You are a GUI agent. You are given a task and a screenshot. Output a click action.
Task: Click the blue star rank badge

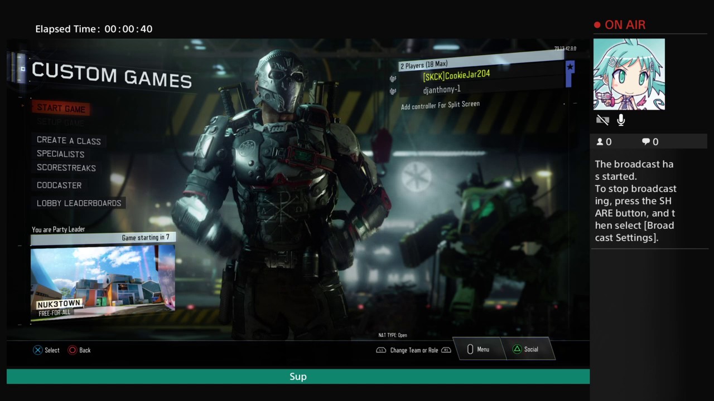coord(570,67)
